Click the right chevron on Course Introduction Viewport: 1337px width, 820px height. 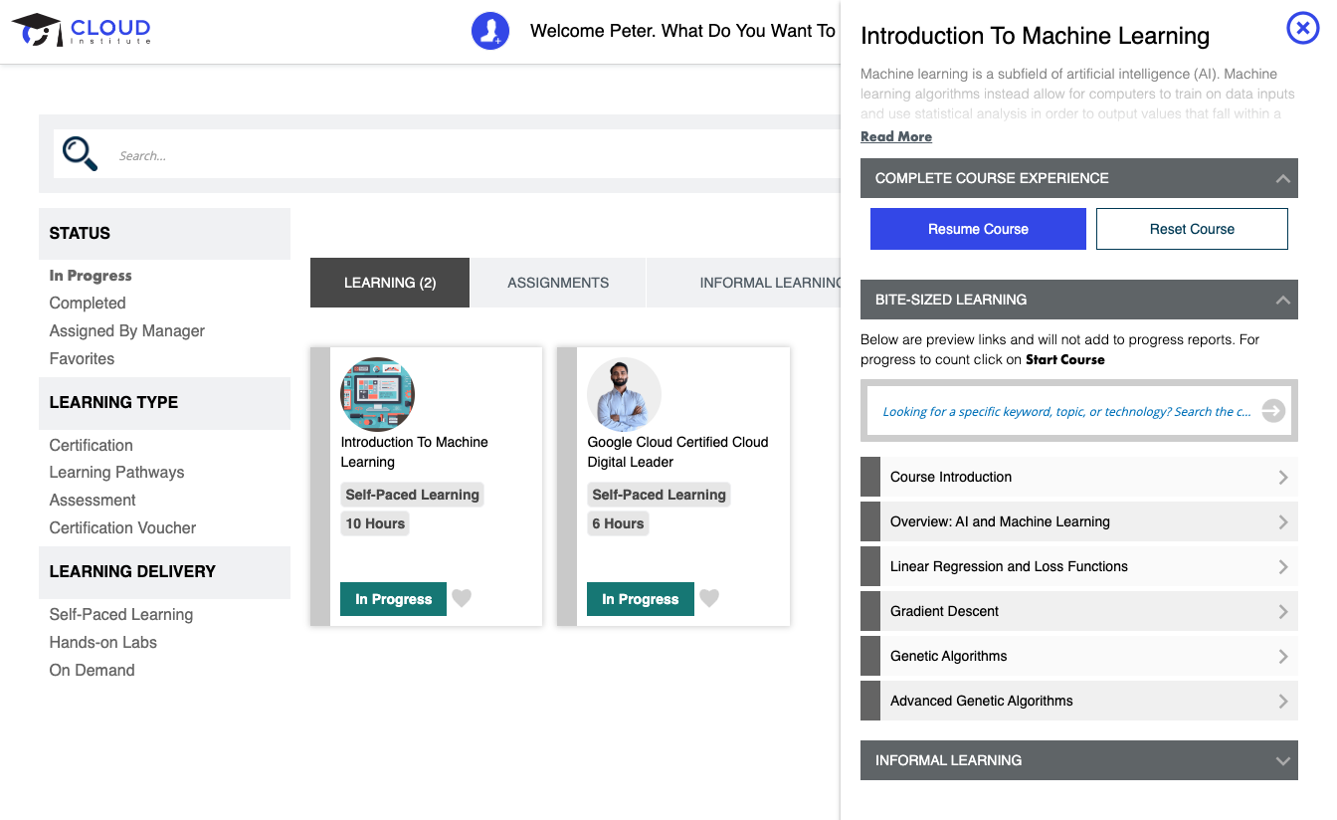click(x=1283, y=477)
